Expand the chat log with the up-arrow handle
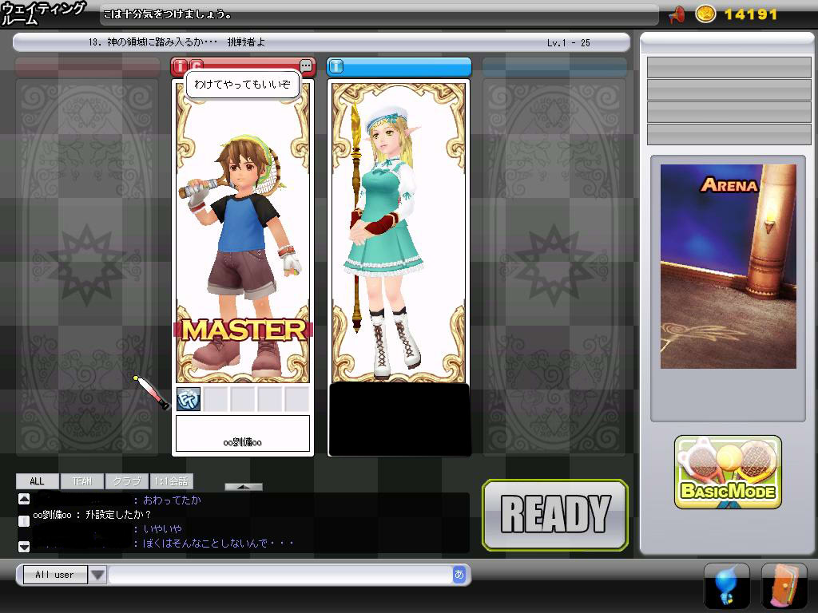 coord(244,486)
